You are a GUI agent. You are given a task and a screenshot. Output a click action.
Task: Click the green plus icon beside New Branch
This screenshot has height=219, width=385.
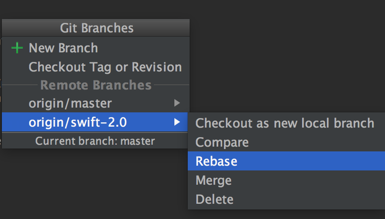(17, 48)
